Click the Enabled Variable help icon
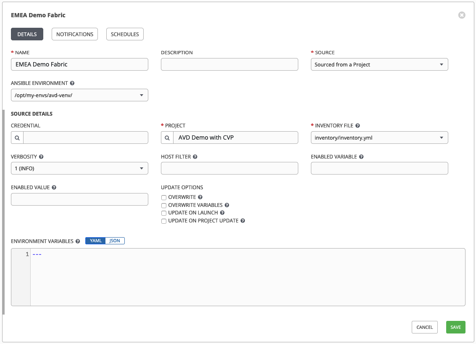 tap(361, 156)
